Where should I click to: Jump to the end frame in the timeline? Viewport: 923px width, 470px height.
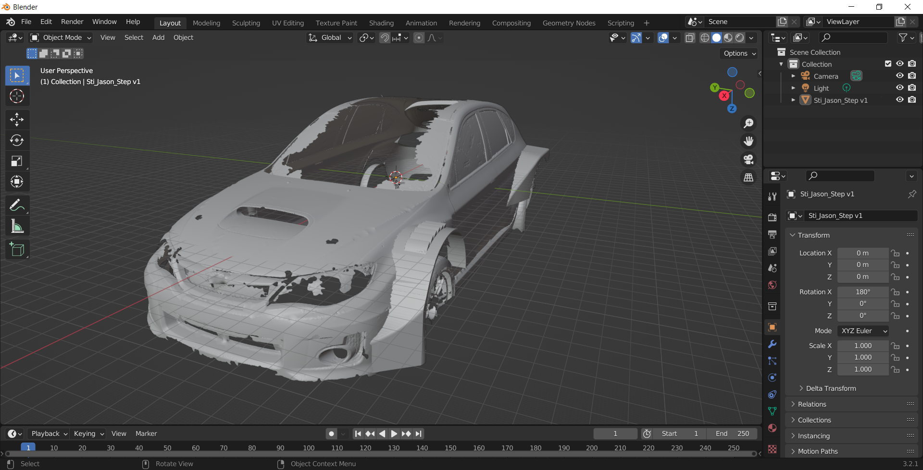[418, 434]
